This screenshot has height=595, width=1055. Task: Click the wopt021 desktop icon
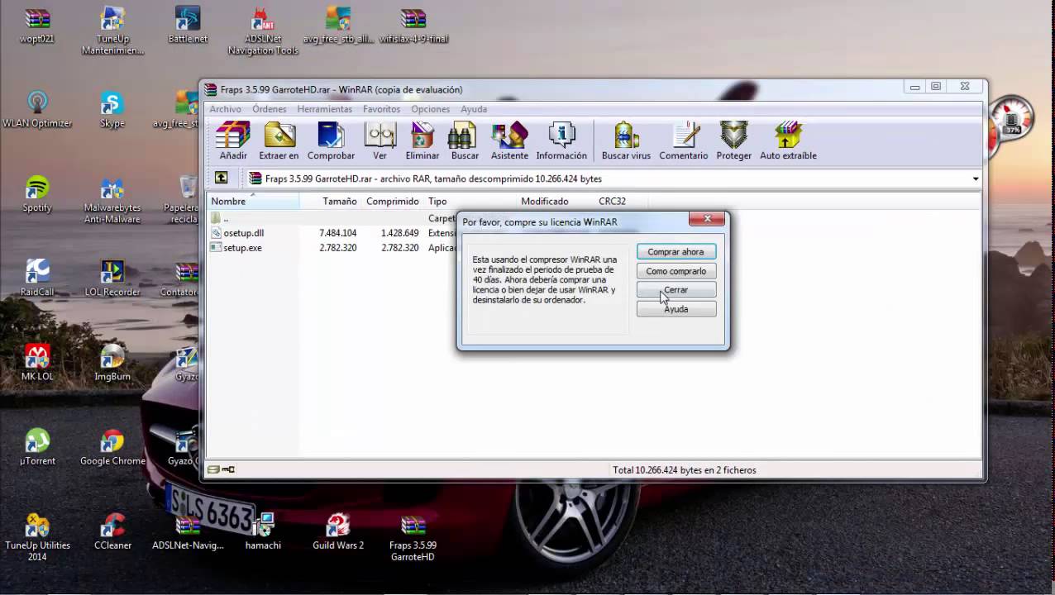point(37,25)
